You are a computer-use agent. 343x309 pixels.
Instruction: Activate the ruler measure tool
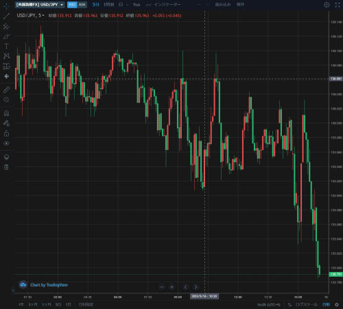(x=6, y=90)
